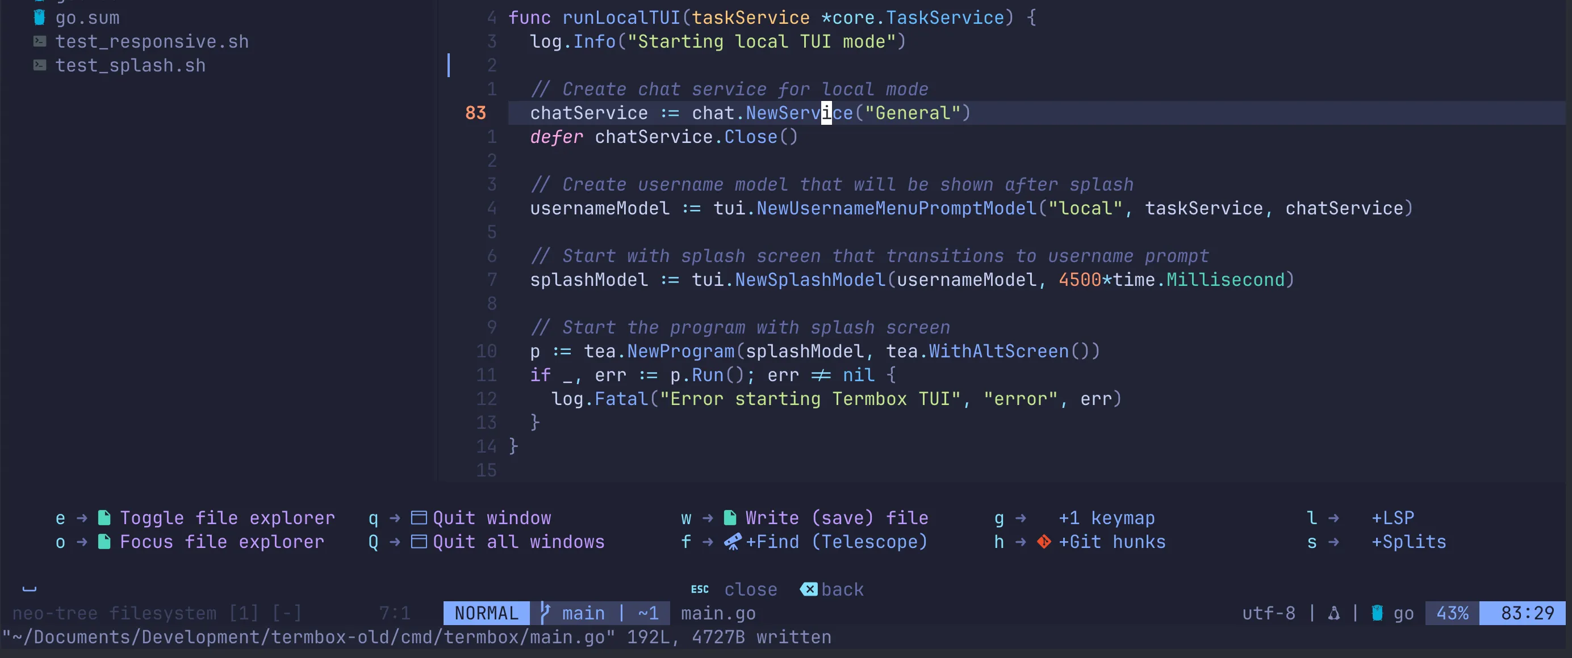1572x658 pixels.
Task: Click the go.sum file icon
Action: 40,18
